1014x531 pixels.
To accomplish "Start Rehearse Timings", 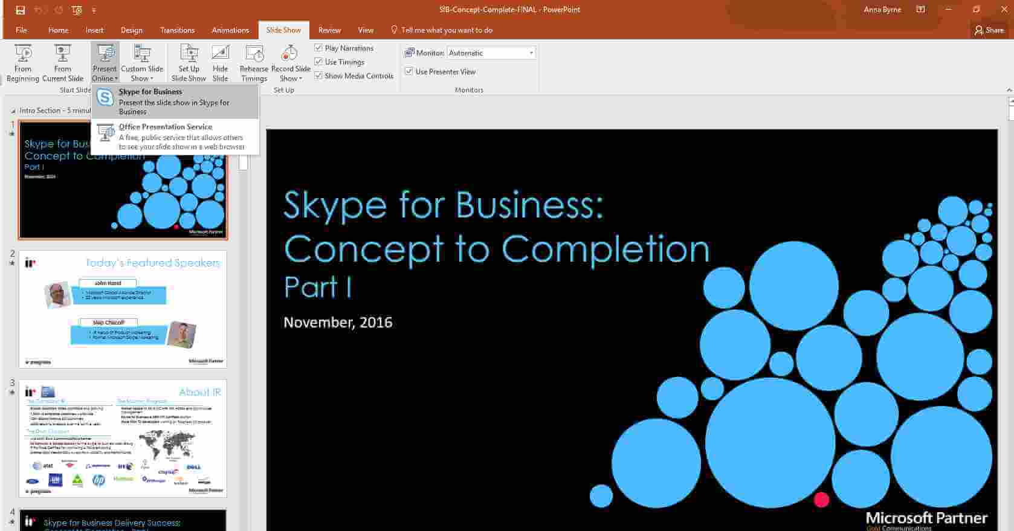I will click(x=254, y=62).
